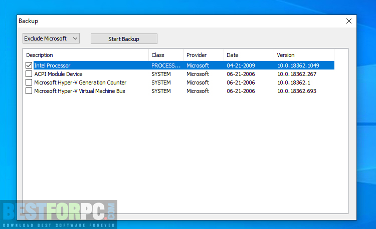
Task: Click the PROCESS... class cell
Action: click(166, 65)
